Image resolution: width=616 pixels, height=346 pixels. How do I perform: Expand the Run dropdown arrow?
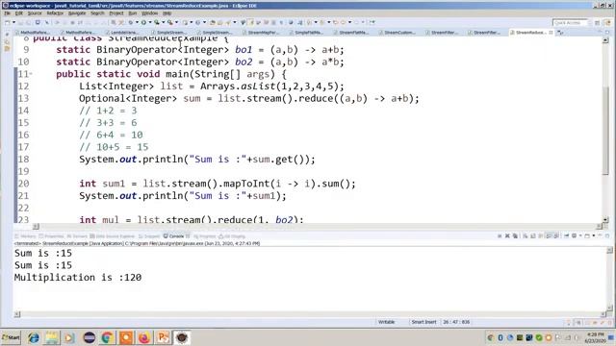pos(150,23)
